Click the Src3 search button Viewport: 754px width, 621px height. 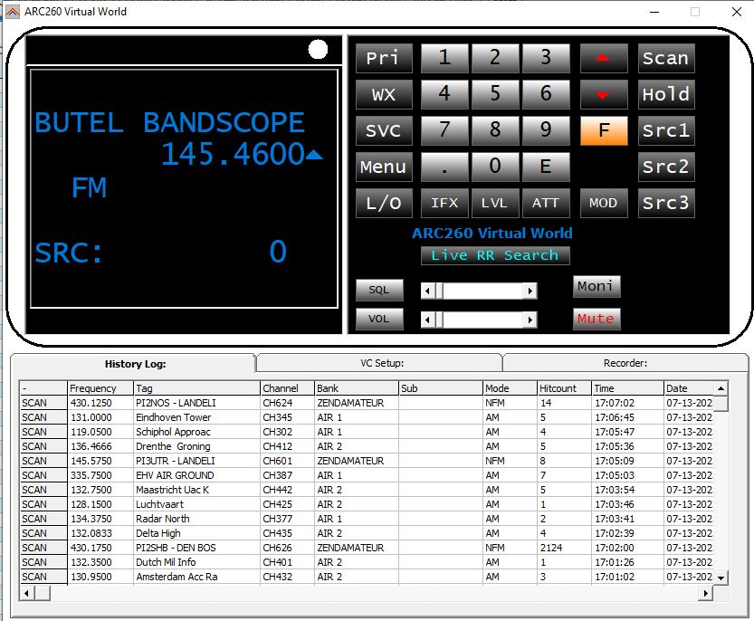click(x=666, y=203)
